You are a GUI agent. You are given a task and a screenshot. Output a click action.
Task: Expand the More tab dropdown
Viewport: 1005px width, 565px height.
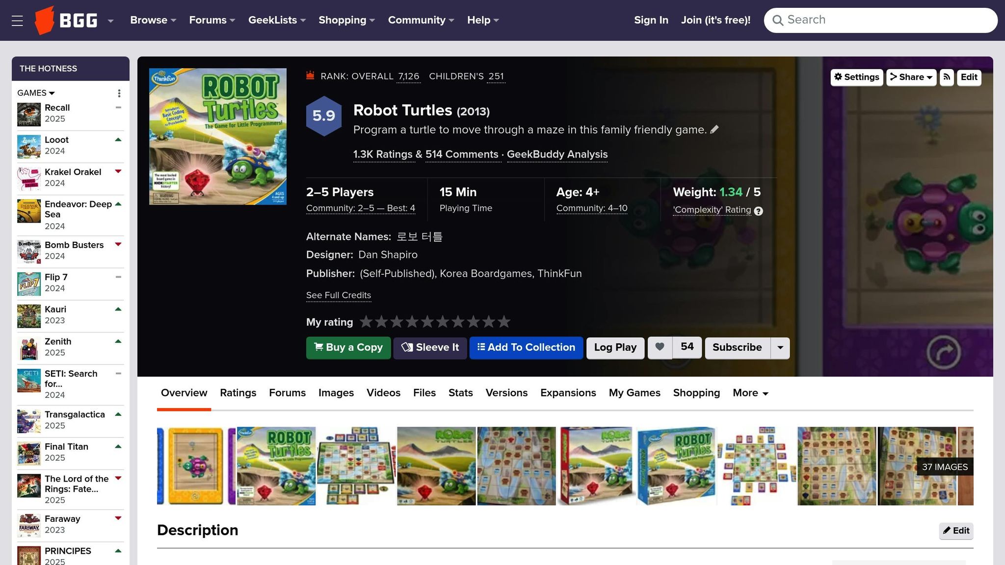750,393
